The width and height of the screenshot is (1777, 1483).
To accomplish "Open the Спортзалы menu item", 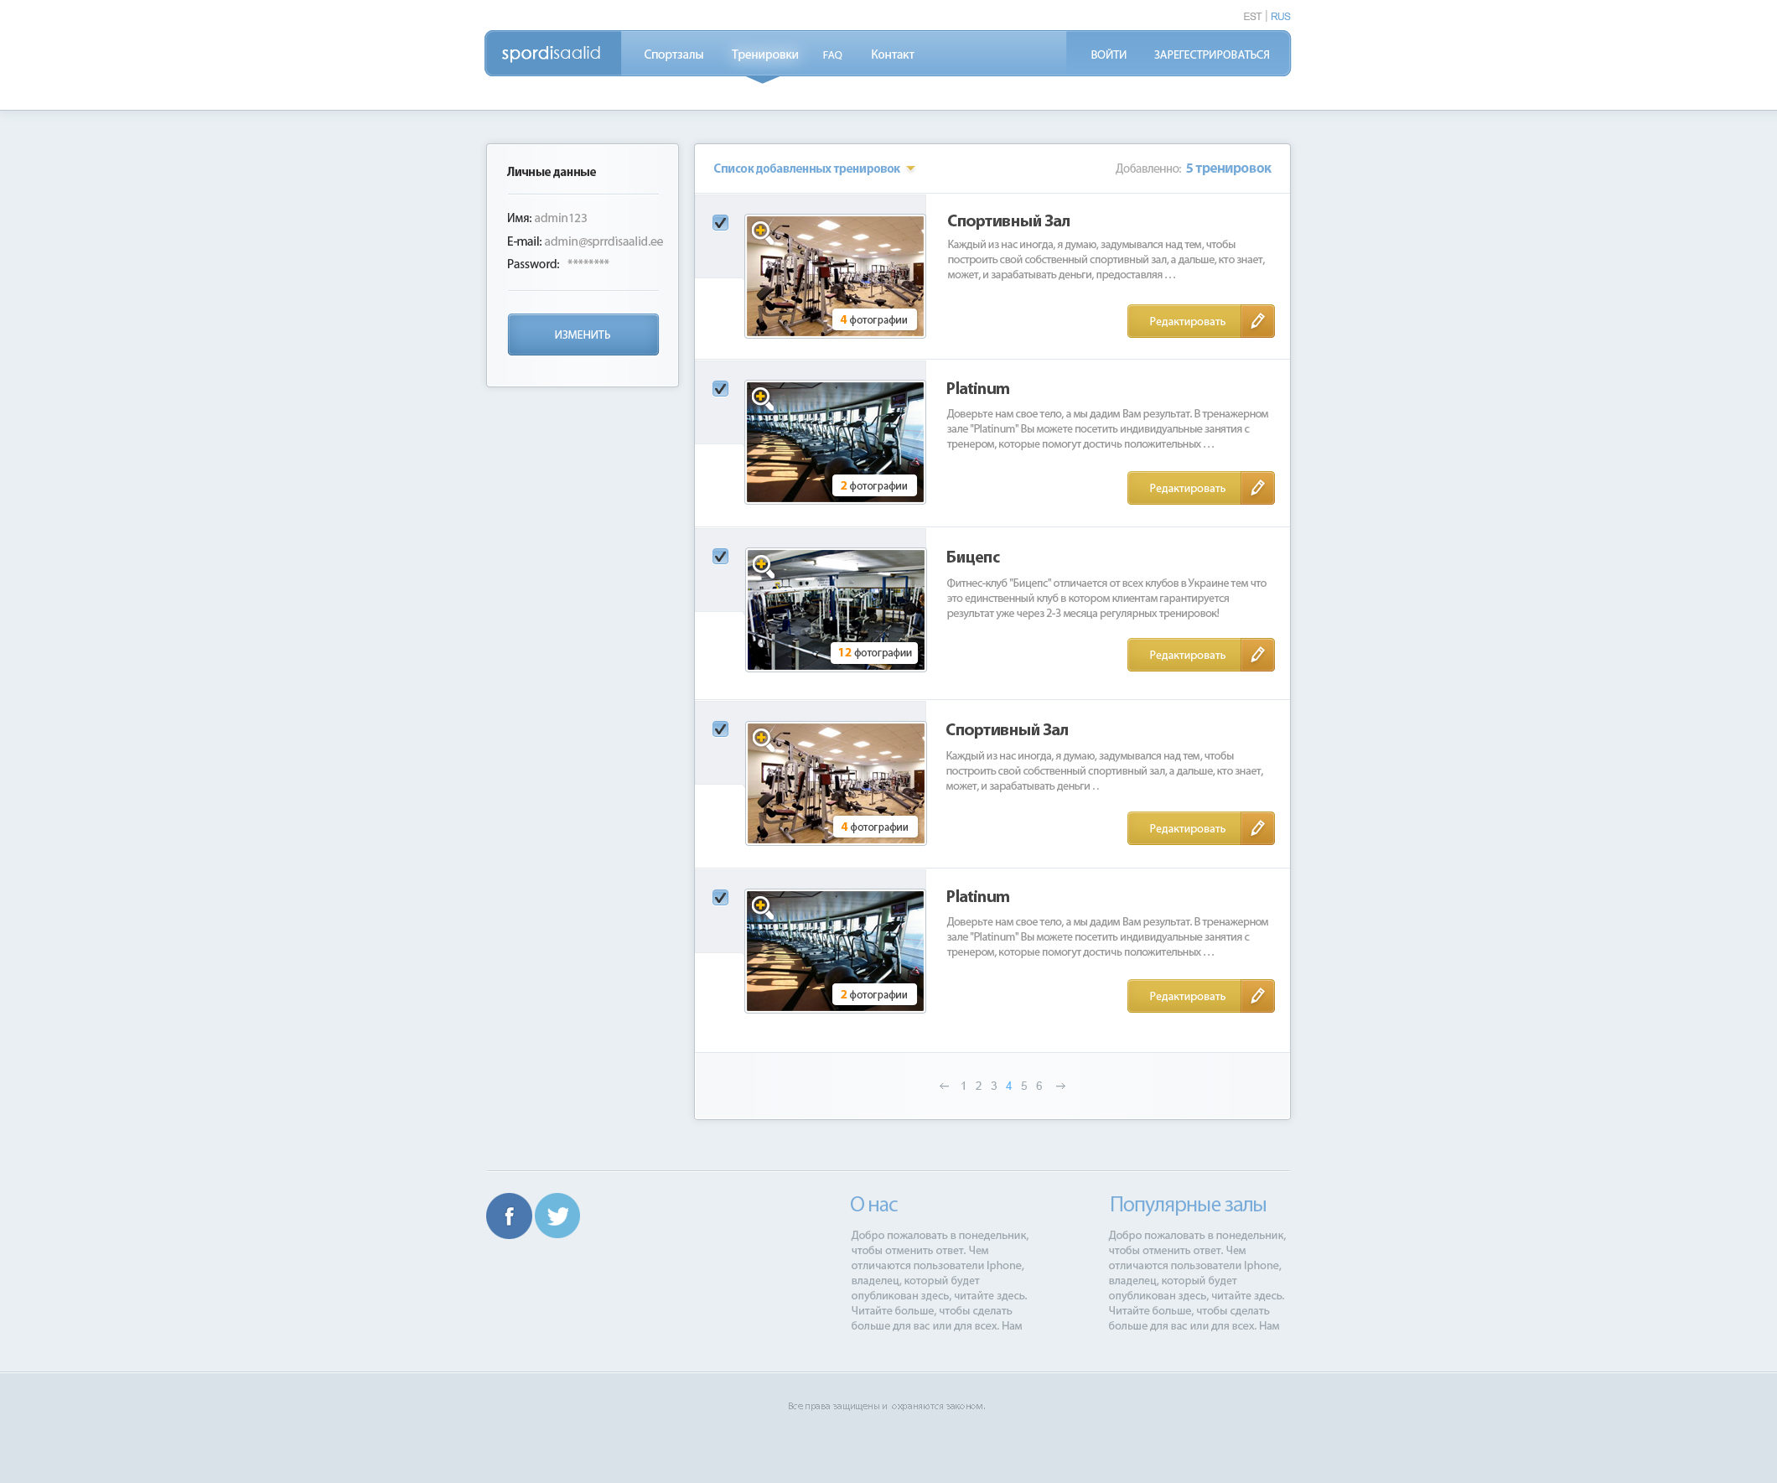I will (673, 54).
